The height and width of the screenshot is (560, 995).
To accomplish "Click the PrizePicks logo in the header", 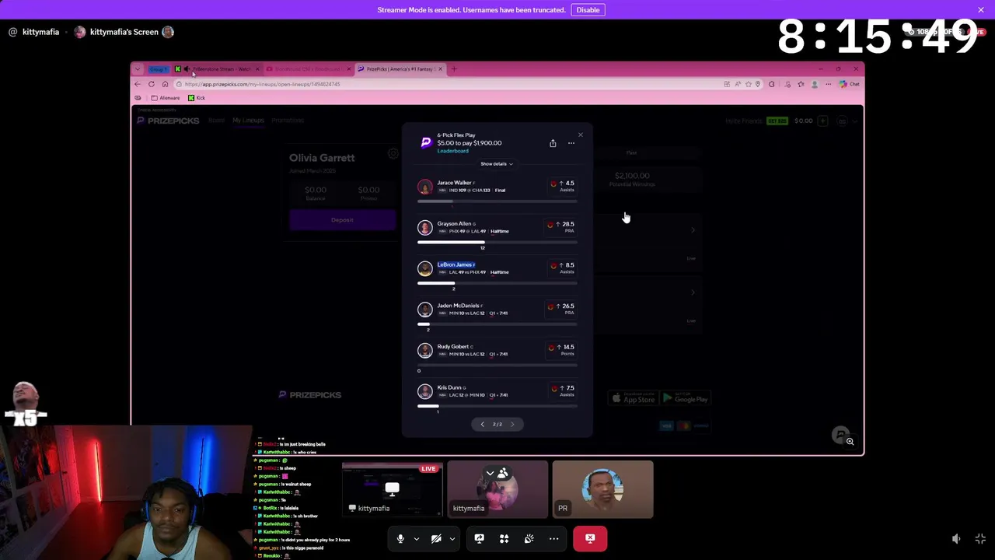I will point(168,121).
